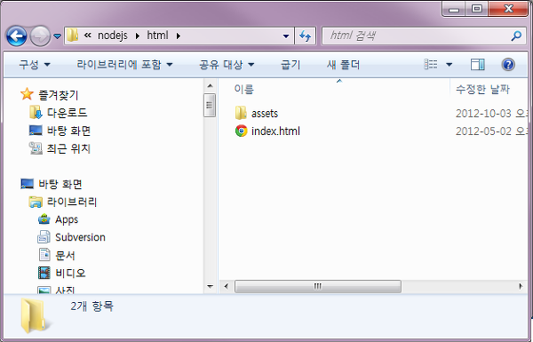Image resolution: width=533 pixels, height=342 pixels.
Task: Click the 비디오 film icon
Action: (44, 273)
